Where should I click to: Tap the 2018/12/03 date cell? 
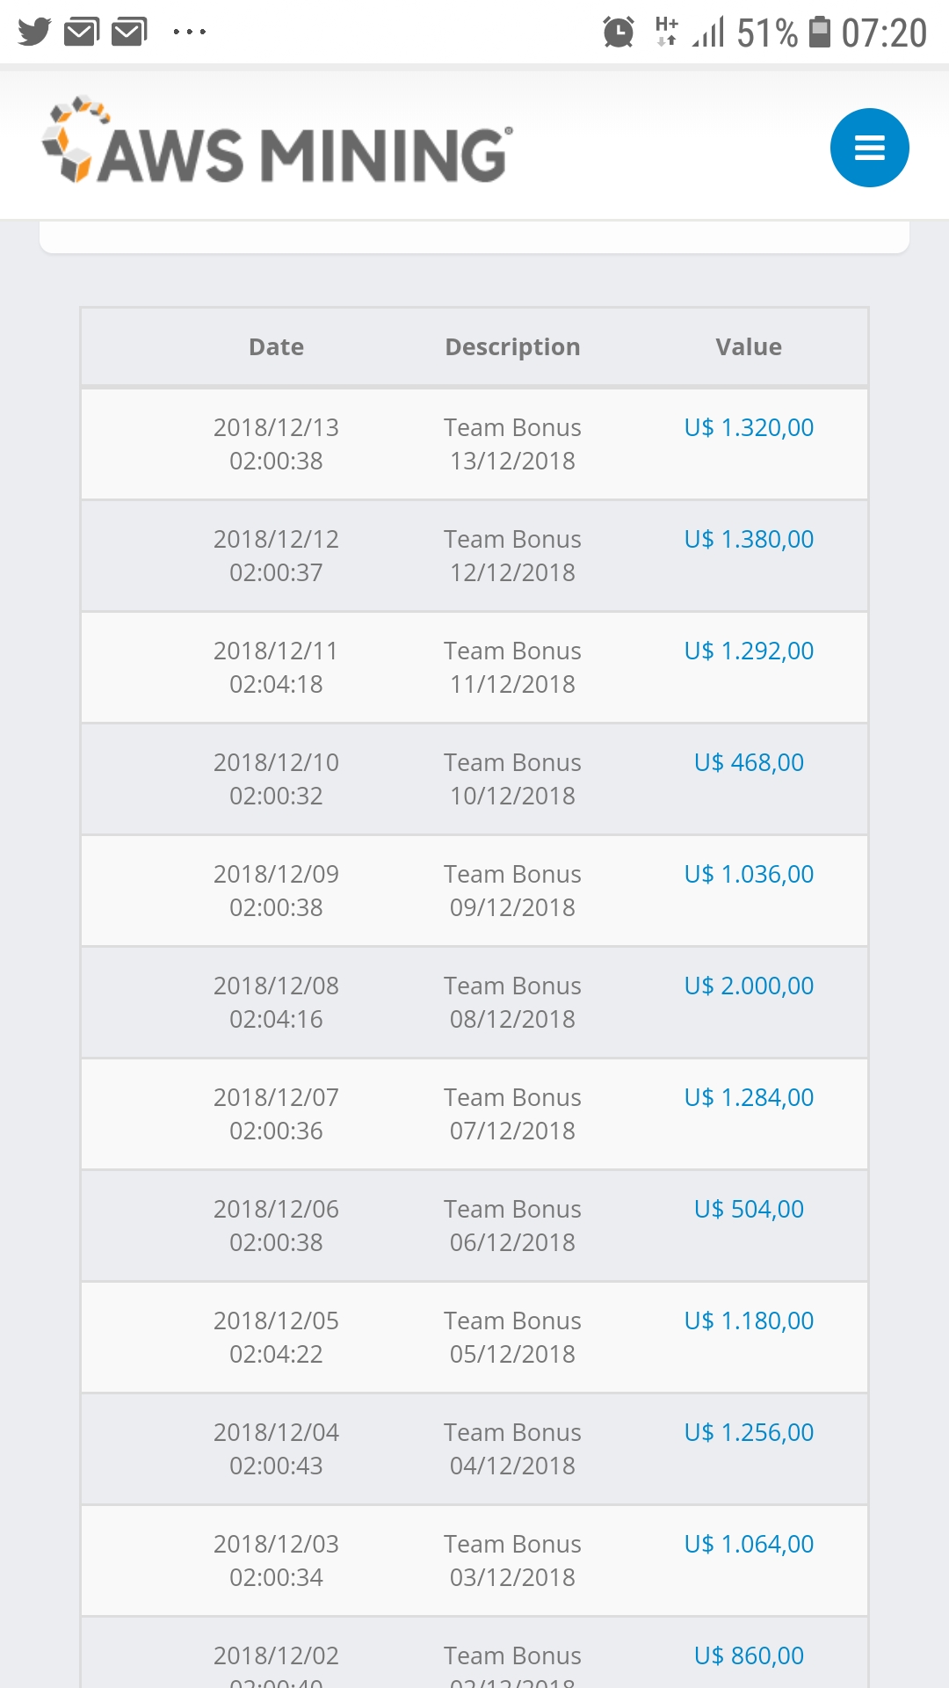pyautogui.click(x=276, y=1561)
